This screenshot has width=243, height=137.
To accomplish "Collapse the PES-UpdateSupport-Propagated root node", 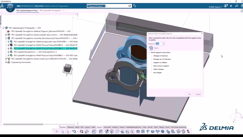I will coord(3,28).
